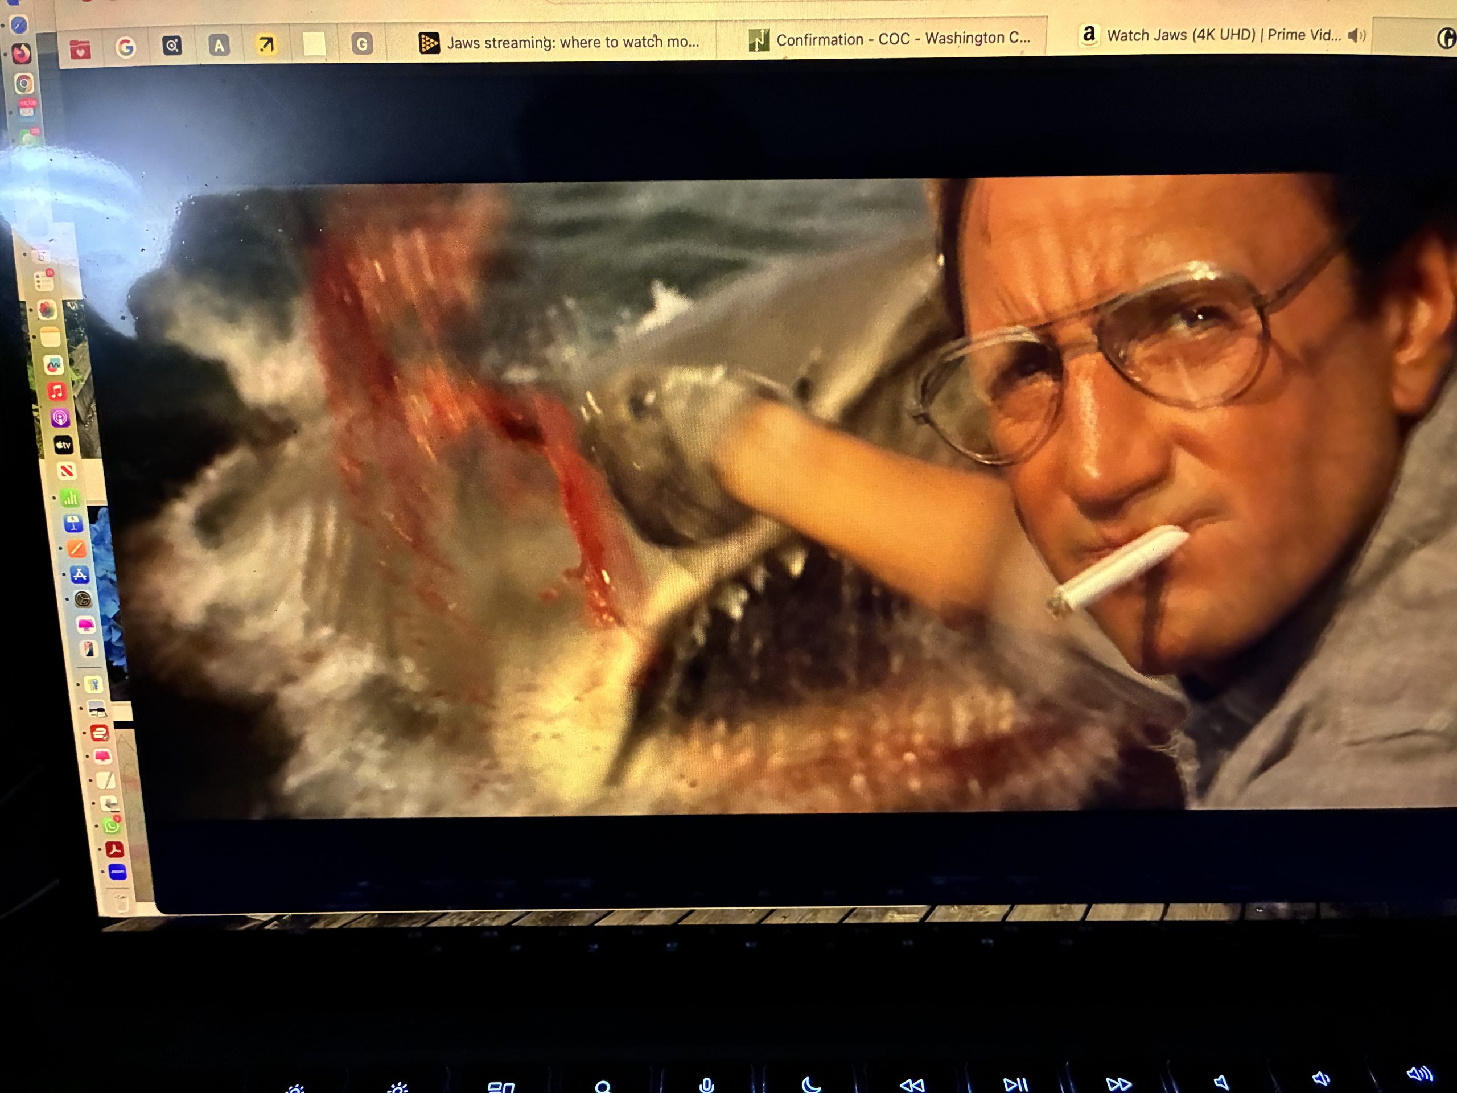
Task: Open the Podcasts app in dock
Action: [x=59, y=418]
